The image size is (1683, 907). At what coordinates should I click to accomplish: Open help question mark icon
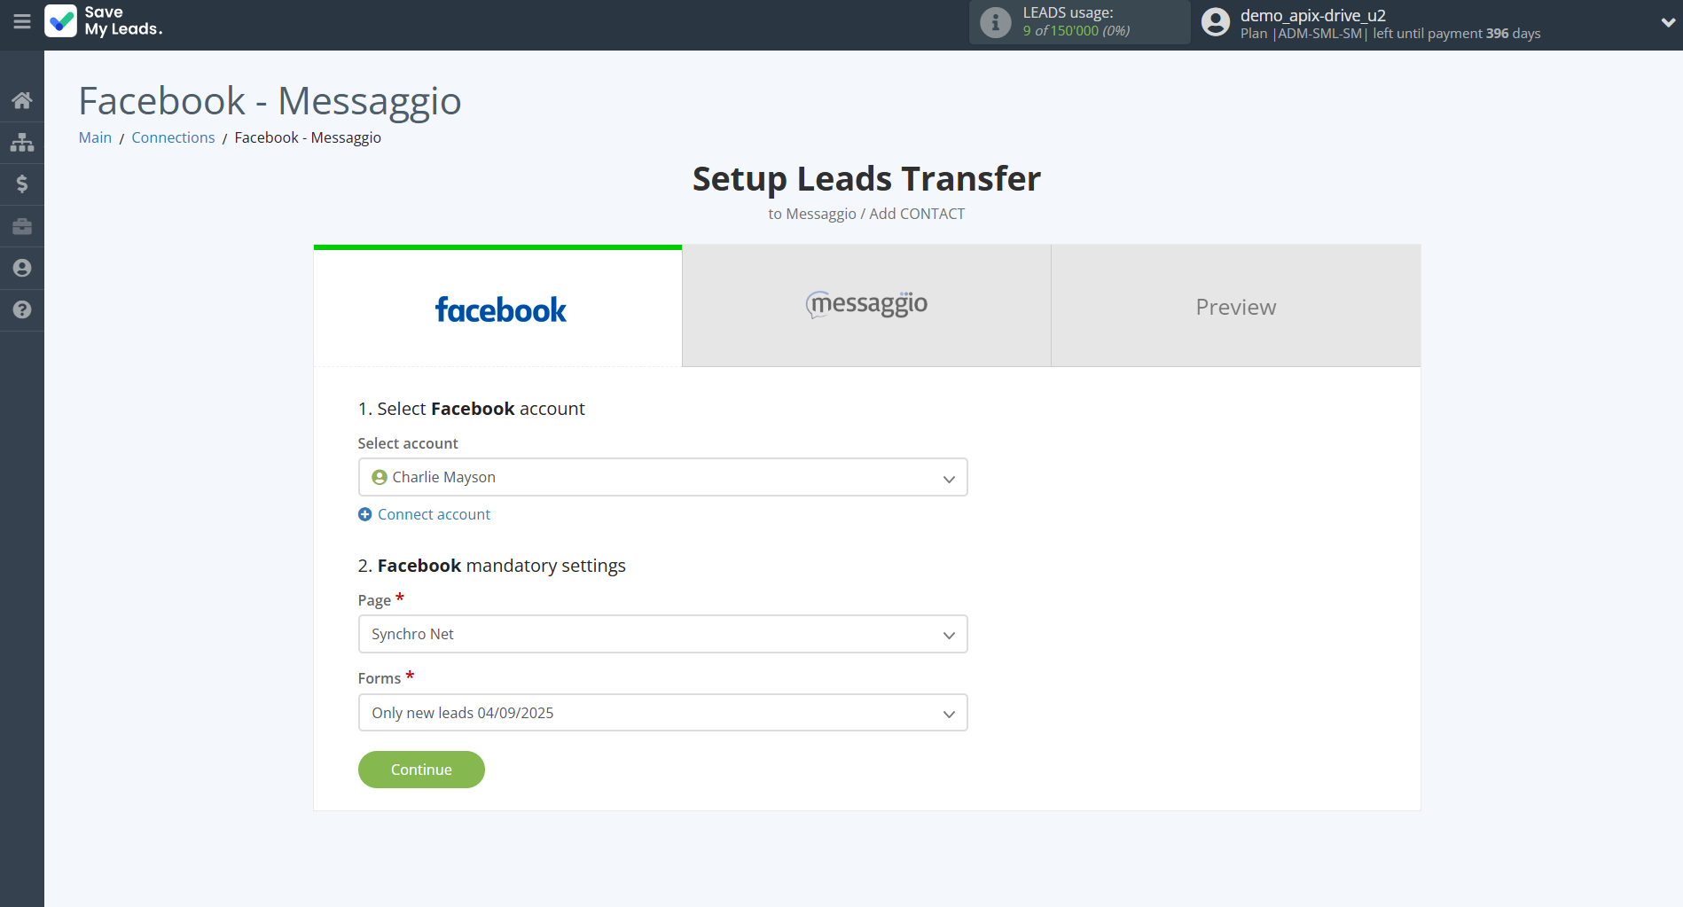coord(22,309)
